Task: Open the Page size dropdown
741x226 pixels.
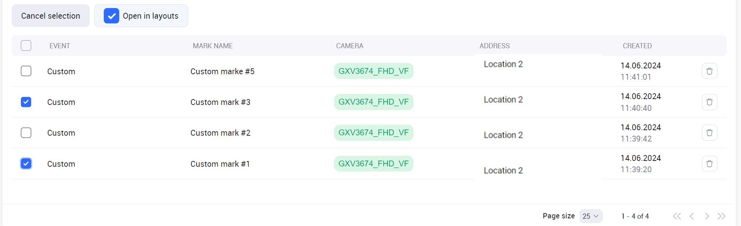Action: (x=591, y=216)
